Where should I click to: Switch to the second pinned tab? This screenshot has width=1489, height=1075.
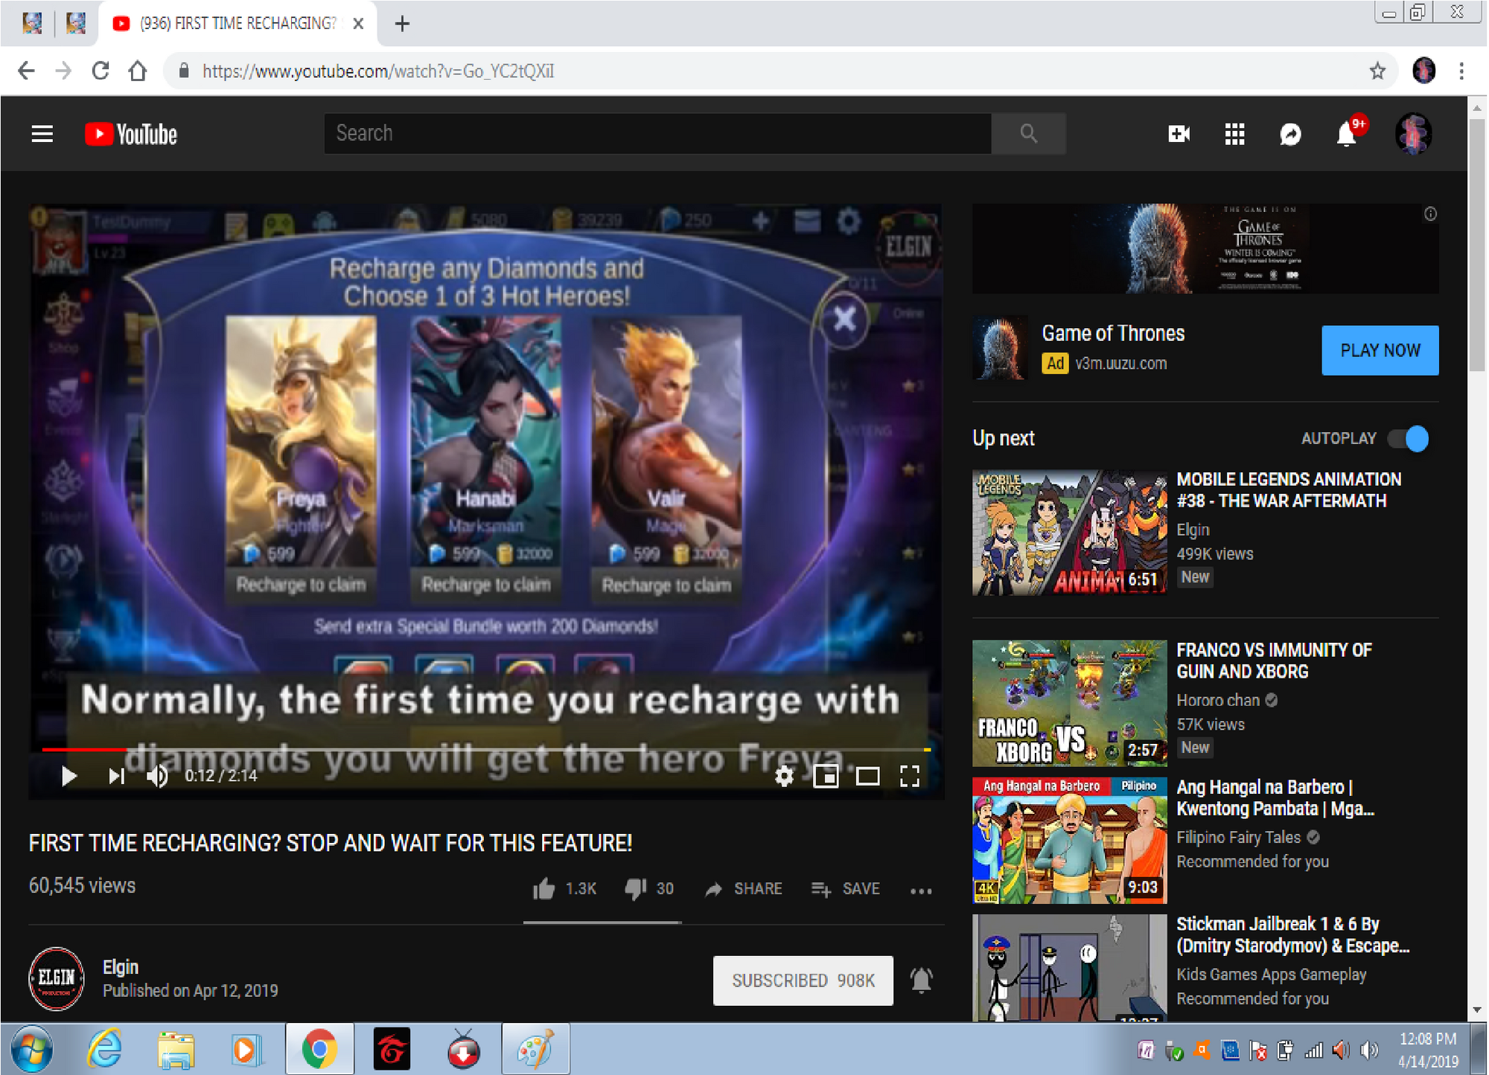(76, 24)
